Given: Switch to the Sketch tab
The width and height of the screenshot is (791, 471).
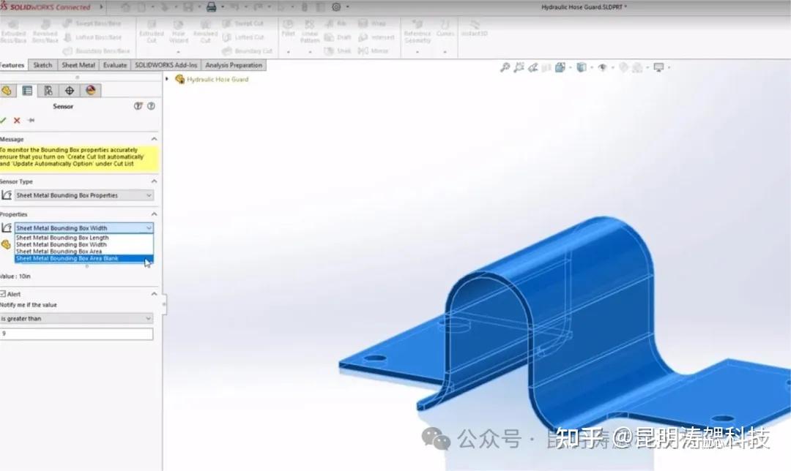Looking at the screenshot, I should point(42,65).
